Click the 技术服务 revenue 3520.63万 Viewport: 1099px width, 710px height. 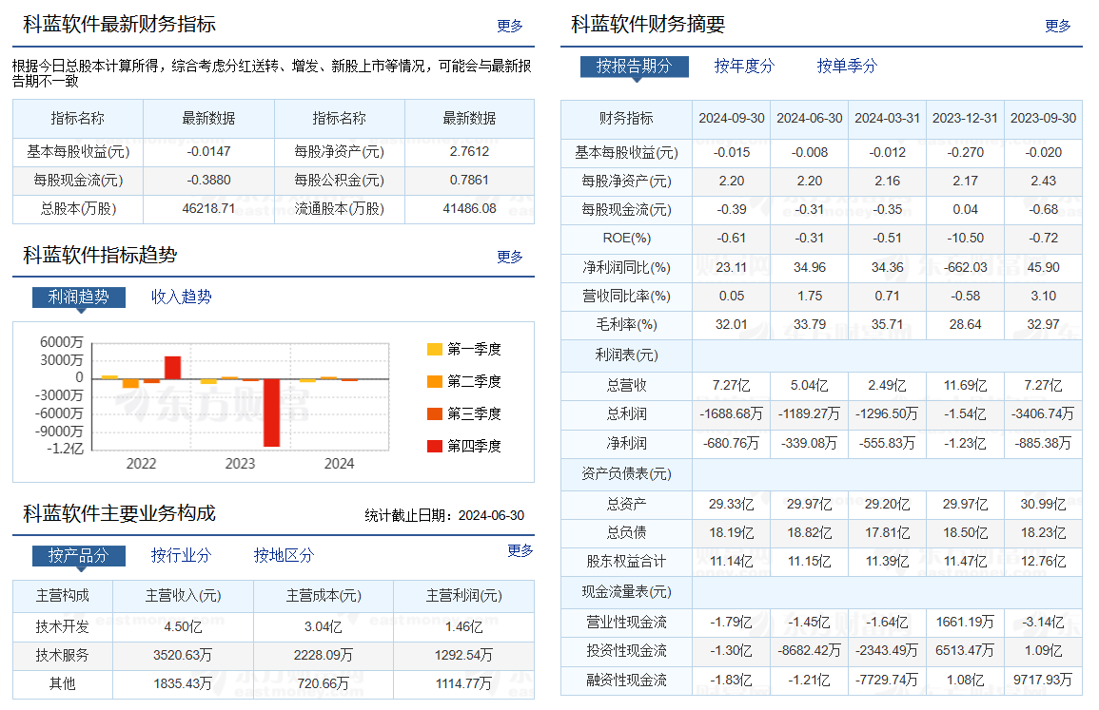tap(183, 656)
